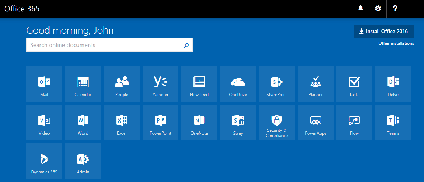Click the Office 365 header title
The image size is (424, 182).
pos(22,9)
